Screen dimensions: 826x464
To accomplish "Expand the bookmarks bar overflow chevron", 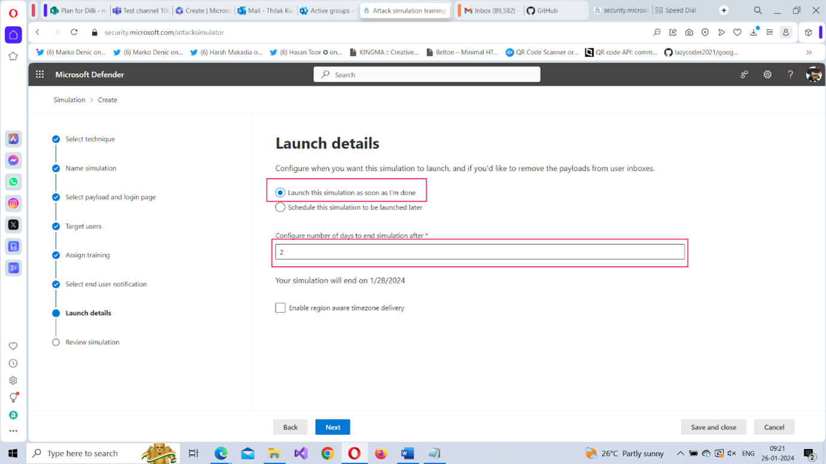I will pyautogui.click(x=809, y=53).
